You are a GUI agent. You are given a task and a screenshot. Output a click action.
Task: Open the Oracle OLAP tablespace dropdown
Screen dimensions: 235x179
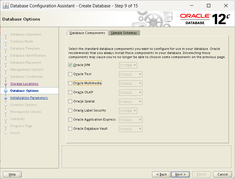(x=130, y=92)
